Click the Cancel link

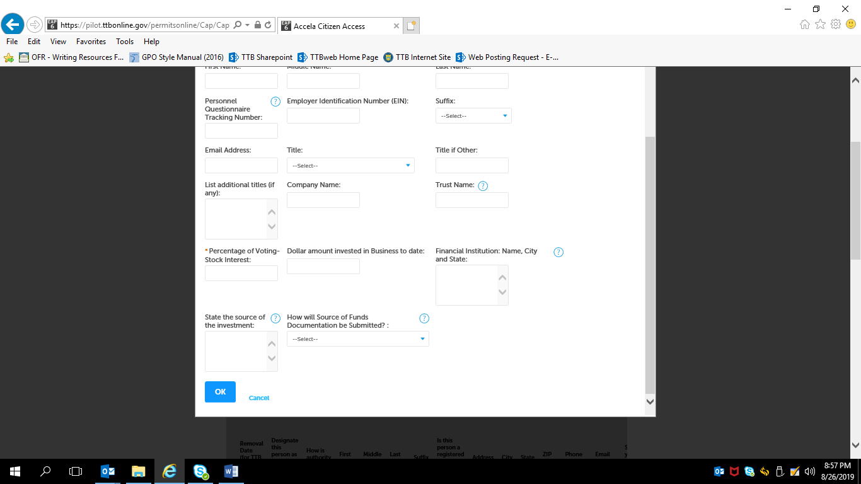point(259,398)
